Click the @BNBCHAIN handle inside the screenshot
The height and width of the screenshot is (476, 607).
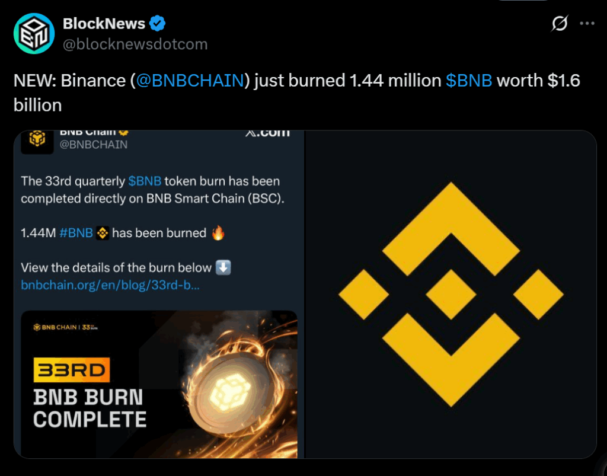(x=94, y=144)
